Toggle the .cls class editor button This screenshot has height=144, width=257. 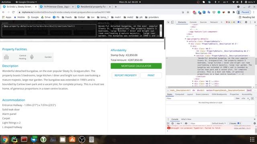coord(243,98)
